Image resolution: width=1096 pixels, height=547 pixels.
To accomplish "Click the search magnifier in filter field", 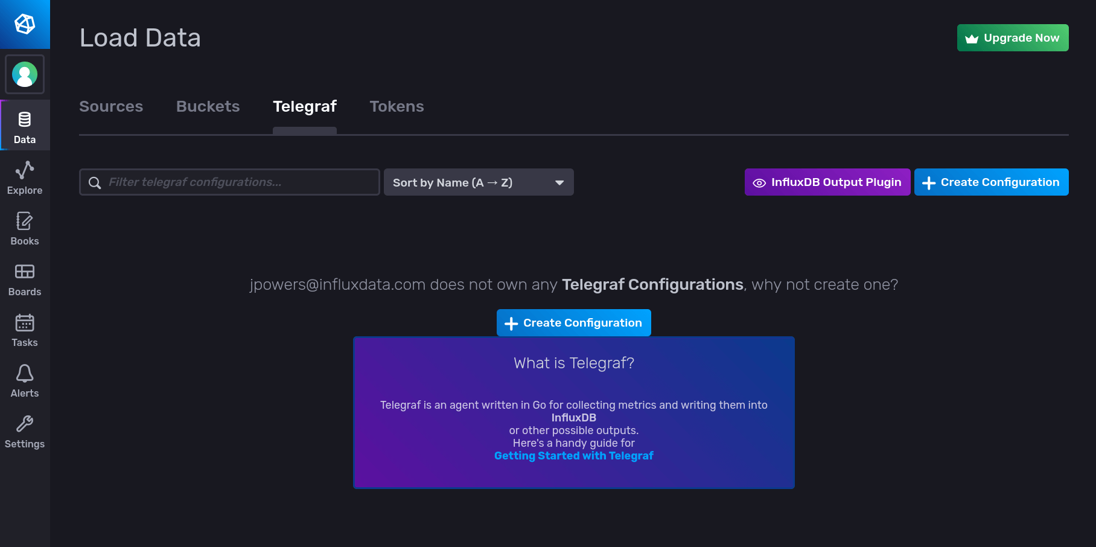I will pyautogui.click(x=95, y=182).
